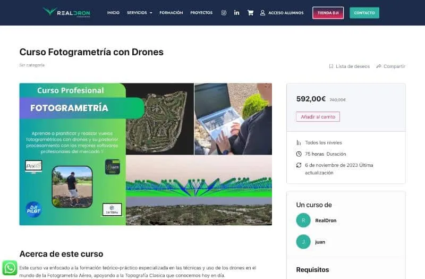This screenshot has height=279, width=425.
Task: Open Acceso Alumnos link
Action: [x=286, y=13]
